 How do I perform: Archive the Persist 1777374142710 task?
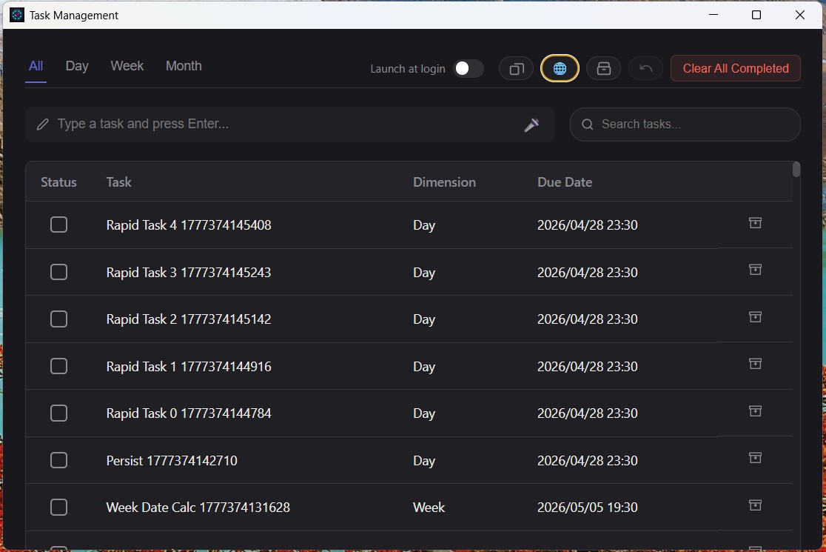click(x=755, y=458)
